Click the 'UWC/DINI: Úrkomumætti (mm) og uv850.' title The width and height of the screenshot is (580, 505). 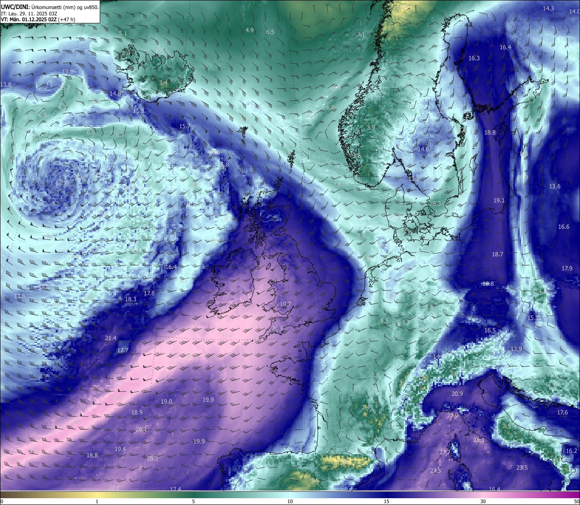click(50, 7)
